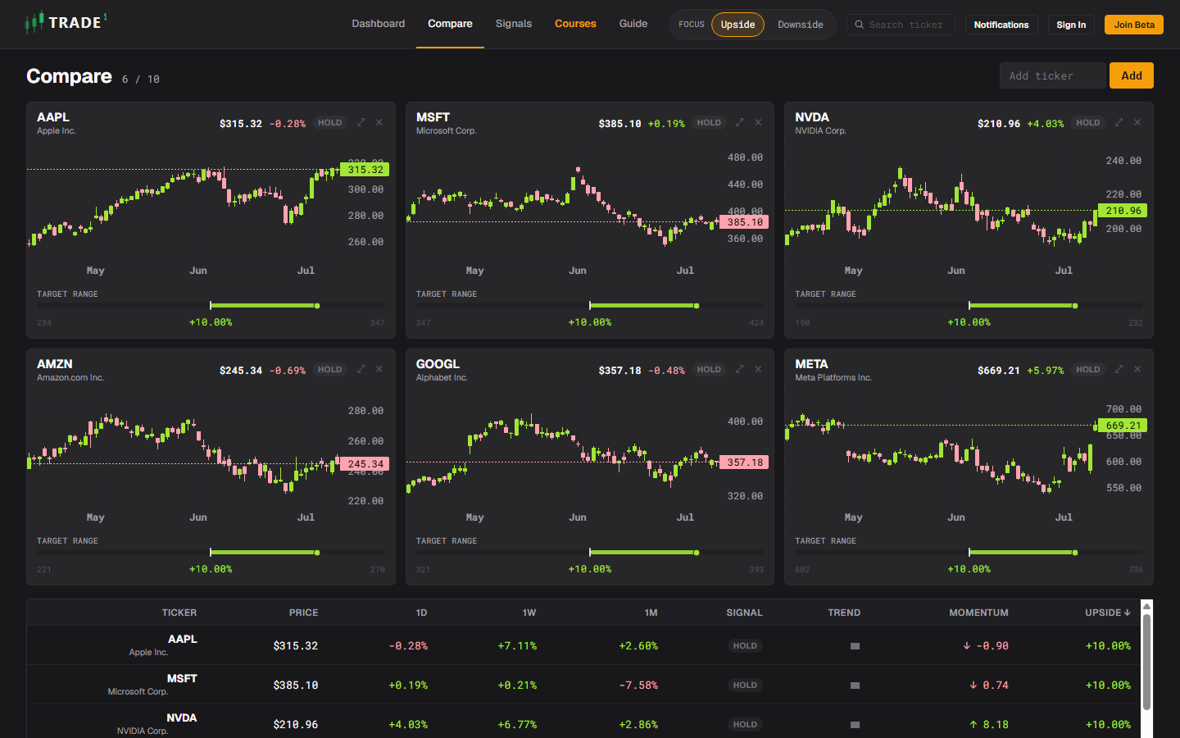The height and width of the screenshot is (738, 1180).
Task: Click trend indicator in Microsoft row
Action: (855, 686)
